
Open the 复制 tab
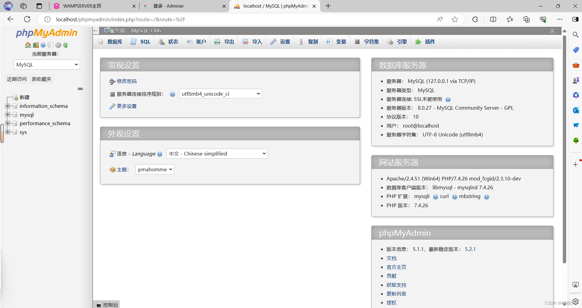click(308, 42)
